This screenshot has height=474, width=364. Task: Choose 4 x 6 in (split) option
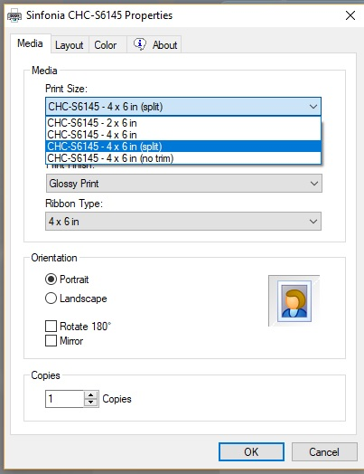183,147
